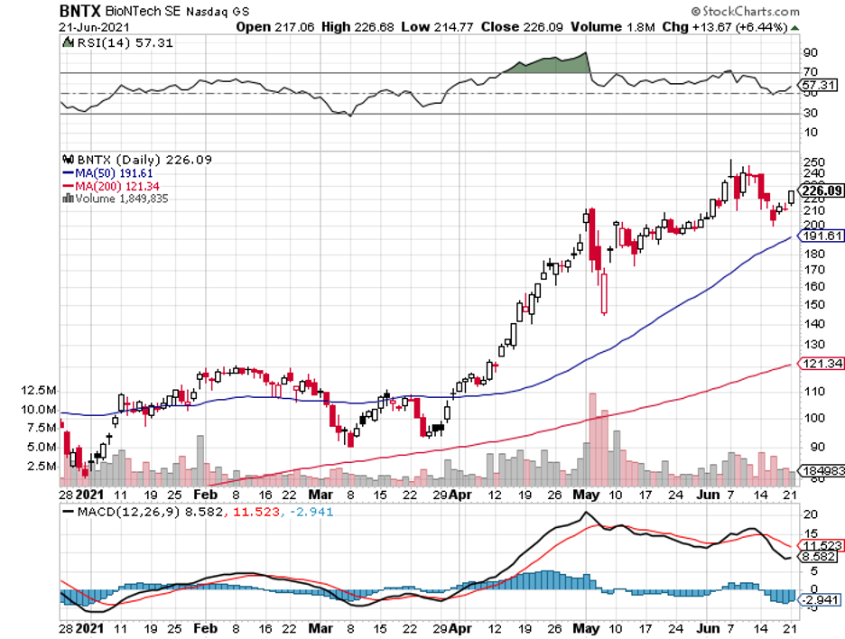Click the blue MA(50) legend line
The image size is (845, 639).
(67, 173)
